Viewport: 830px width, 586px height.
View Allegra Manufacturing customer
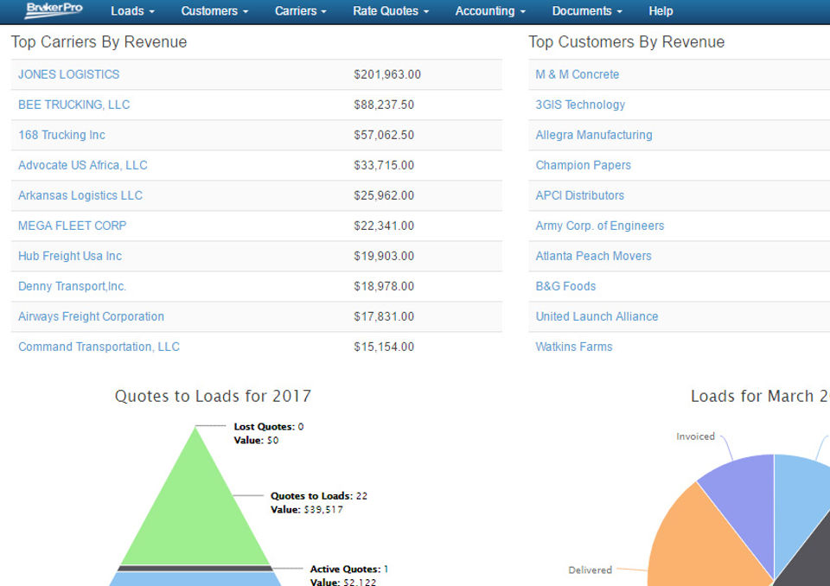(594, 135)
